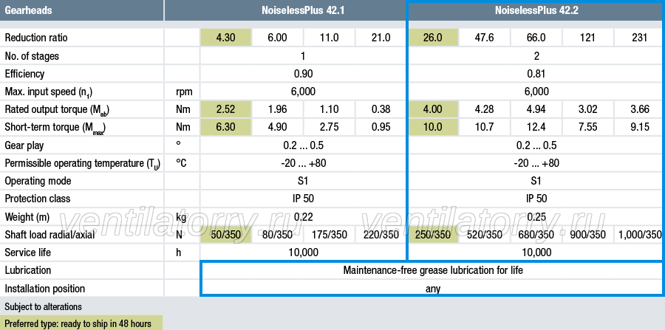Click shaft load value 250/350
665x330 pixels.
(x=432, y=235)
